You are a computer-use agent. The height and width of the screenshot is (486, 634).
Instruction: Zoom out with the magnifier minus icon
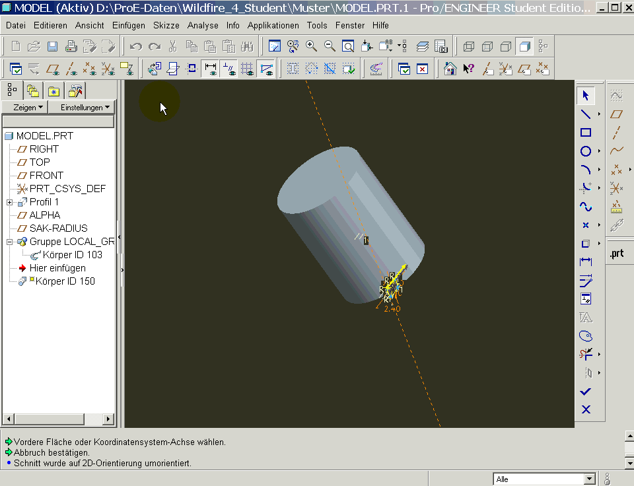pyautogui.click(x=330, y=46)
